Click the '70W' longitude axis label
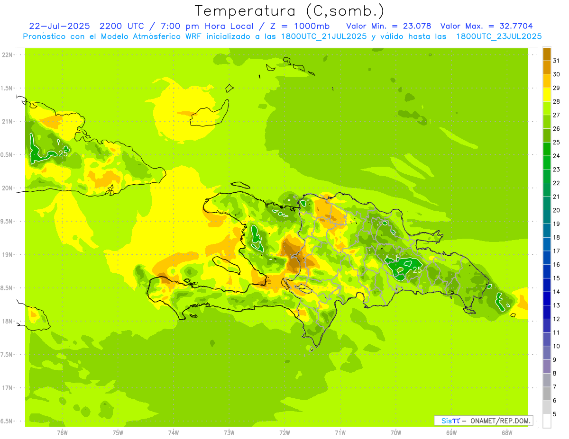 point(395,432)
